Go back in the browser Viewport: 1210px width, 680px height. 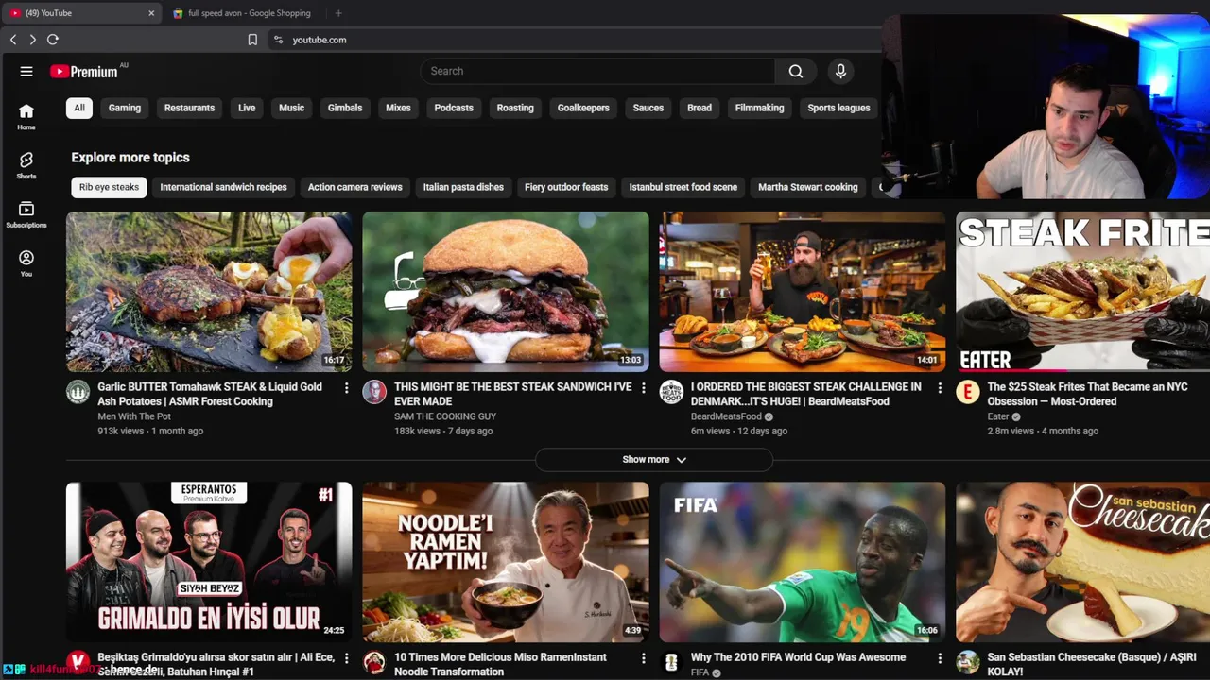point(13,40)
